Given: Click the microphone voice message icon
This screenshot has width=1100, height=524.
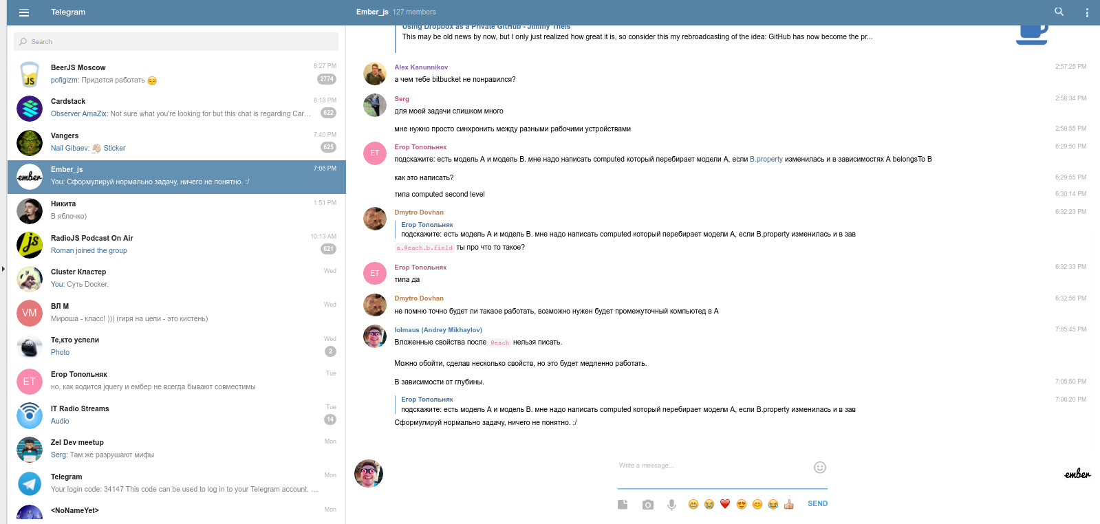Looking at the screenshot, I should pos(671,505).
